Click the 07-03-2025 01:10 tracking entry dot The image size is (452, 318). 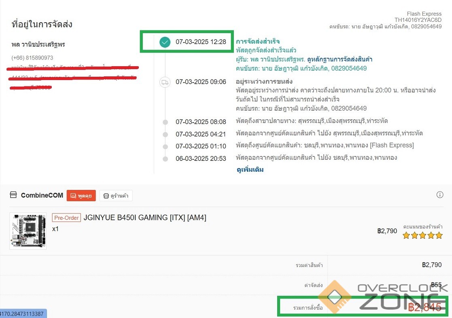point(165,147)
